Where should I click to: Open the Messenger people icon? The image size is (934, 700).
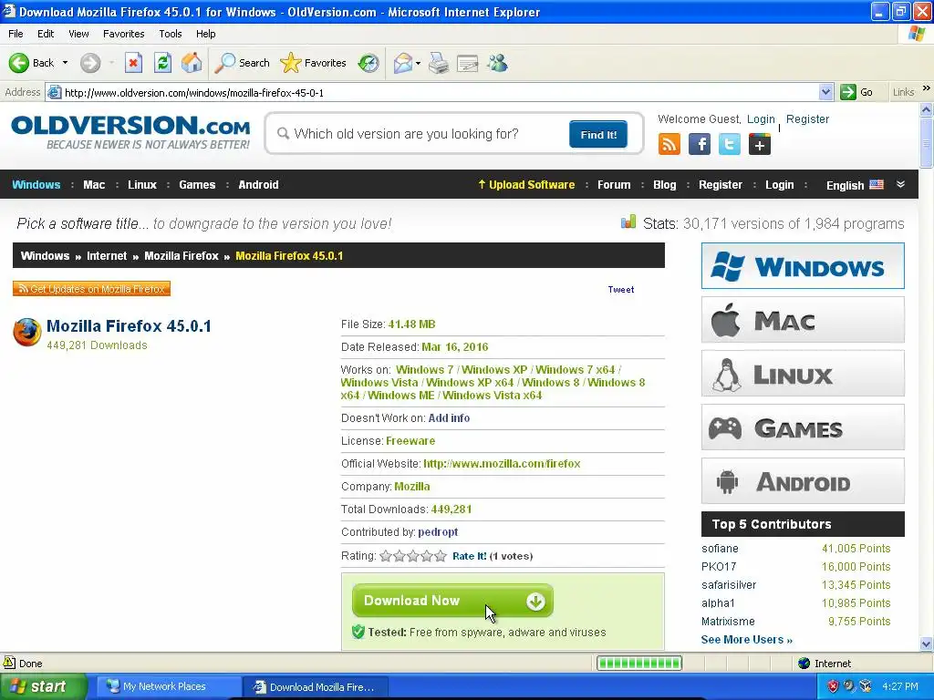[497, 63]
